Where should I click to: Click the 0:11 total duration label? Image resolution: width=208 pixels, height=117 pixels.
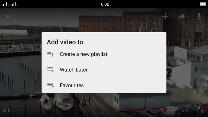[186, 110]
